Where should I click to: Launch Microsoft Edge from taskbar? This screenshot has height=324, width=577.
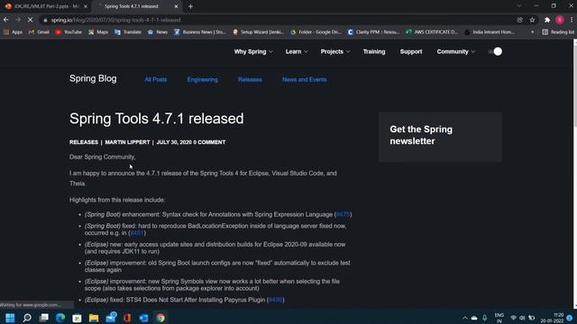point(60,318)
